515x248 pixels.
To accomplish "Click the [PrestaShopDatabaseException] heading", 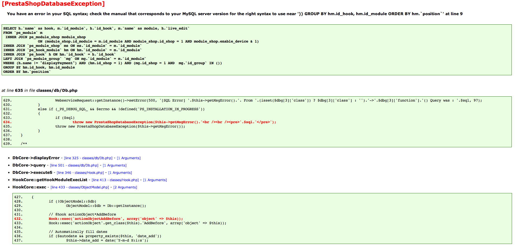I will 53,4.
